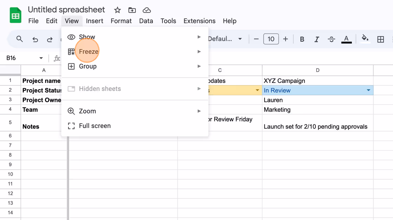Move spreadsheet using folder icon
The image size is (393, 220).
tap(132, 10)
